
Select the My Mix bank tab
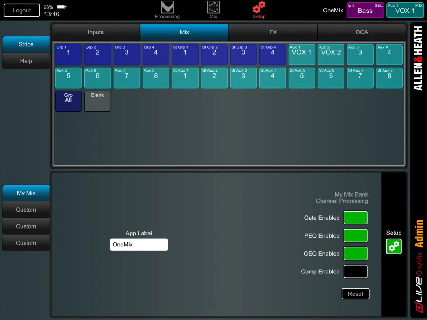tap(26, 193)
